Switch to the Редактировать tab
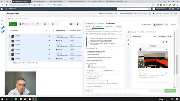This screenshot has width=180, height=101. pos(98,27)
